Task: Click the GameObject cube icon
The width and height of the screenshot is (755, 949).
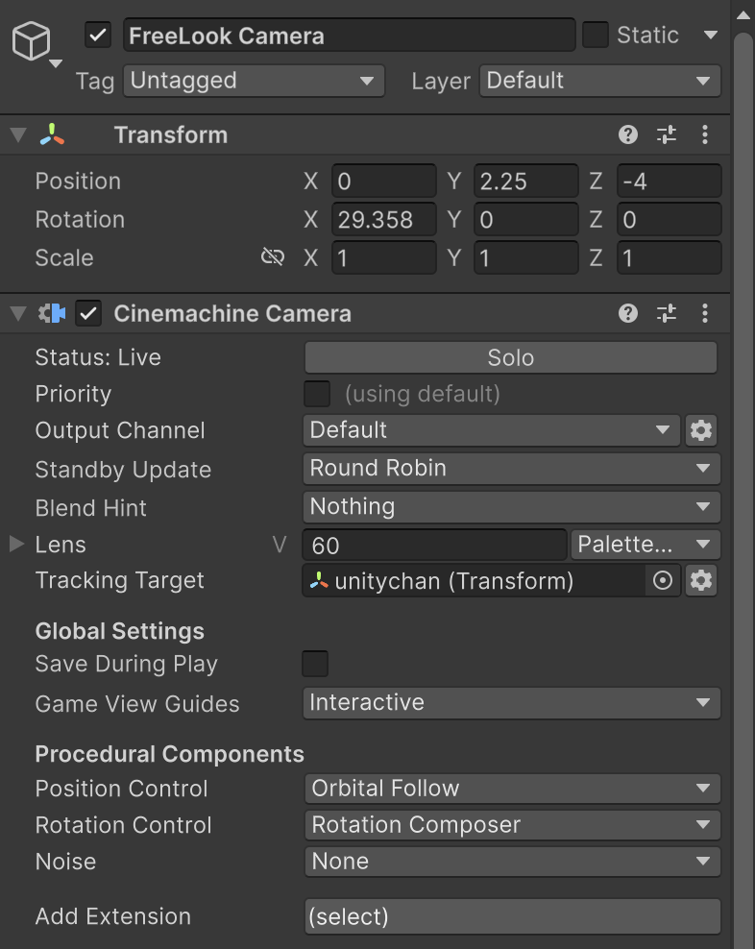Action: [x=30, y=42]
